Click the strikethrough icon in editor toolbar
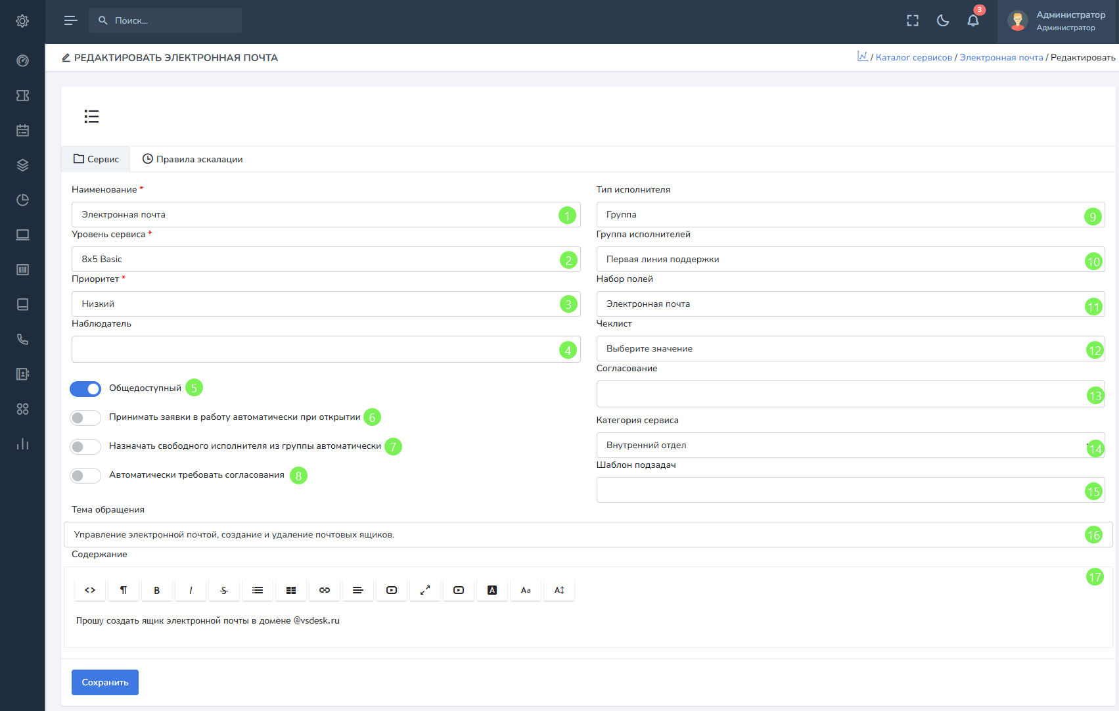The width and height of the screenshot is (1119, 711). click(x=224, y=590)
